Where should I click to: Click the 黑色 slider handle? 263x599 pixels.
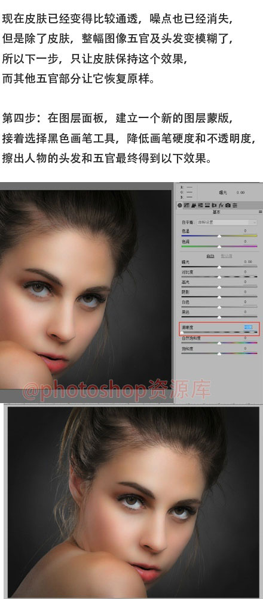219,317
